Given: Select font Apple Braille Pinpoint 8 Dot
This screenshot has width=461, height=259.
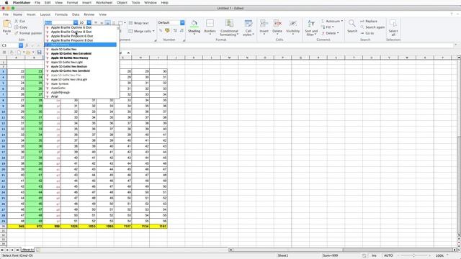Looking at the screenshot, I should tap(81, 40).
